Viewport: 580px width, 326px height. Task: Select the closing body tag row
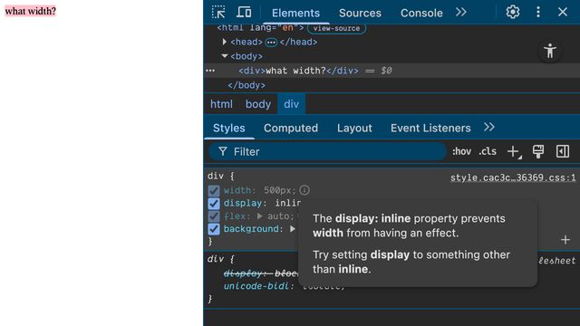pos(246,85)
